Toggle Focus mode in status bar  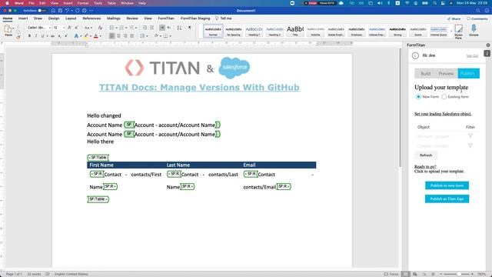[x=391, y=274]
